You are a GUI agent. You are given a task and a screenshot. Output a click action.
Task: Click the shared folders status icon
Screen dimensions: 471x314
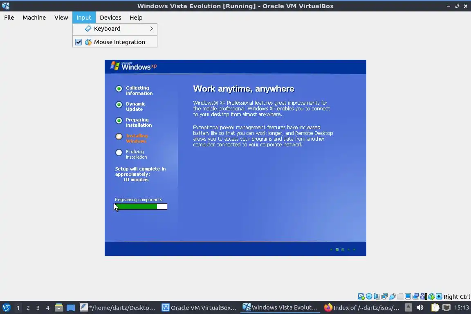coord(400,296)
